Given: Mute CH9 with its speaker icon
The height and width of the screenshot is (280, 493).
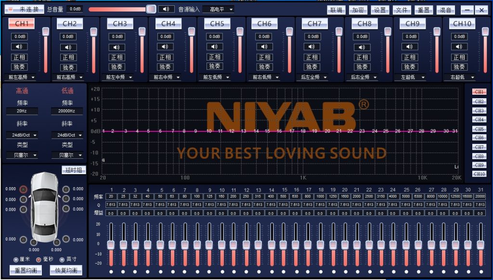Looking at the screenshot, I should pos(409,47).
